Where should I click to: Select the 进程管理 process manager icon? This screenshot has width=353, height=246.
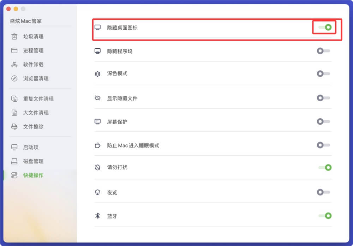[x=14, y=50]
